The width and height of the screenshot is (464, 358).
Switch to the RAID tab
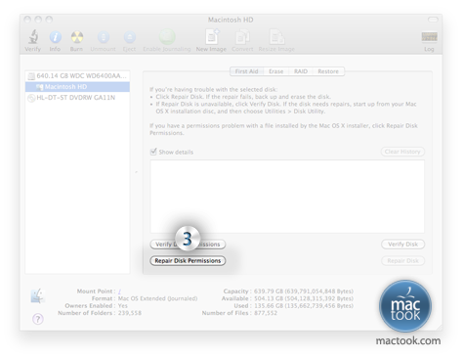click(301, 71)
